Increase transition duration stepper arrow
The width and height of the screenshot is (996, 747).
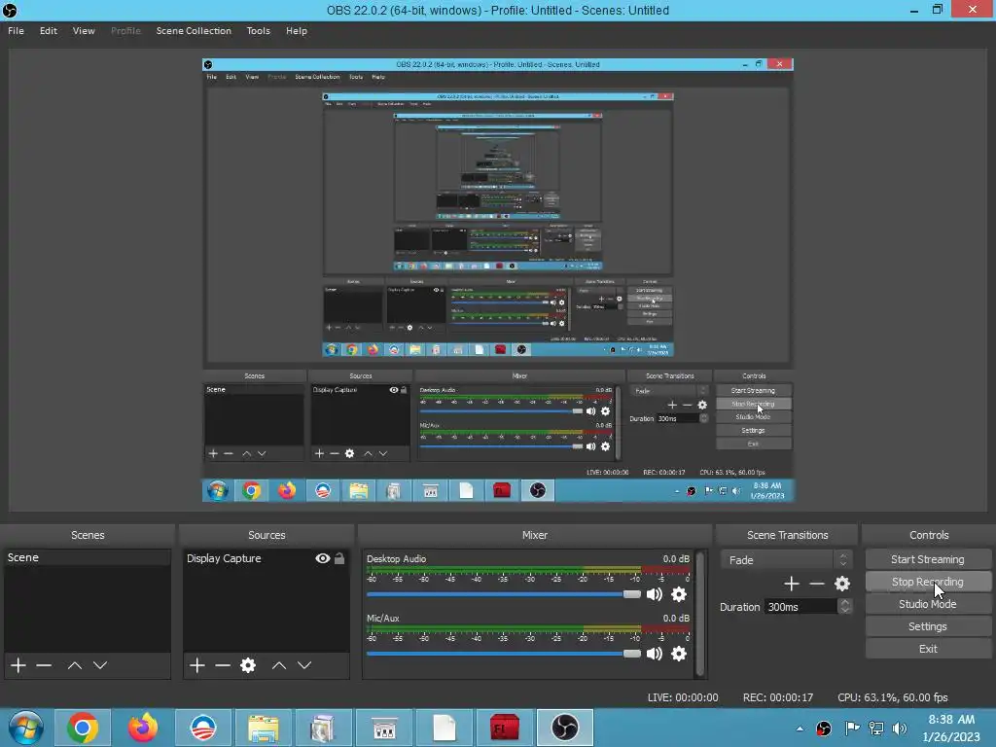(845, 602)
